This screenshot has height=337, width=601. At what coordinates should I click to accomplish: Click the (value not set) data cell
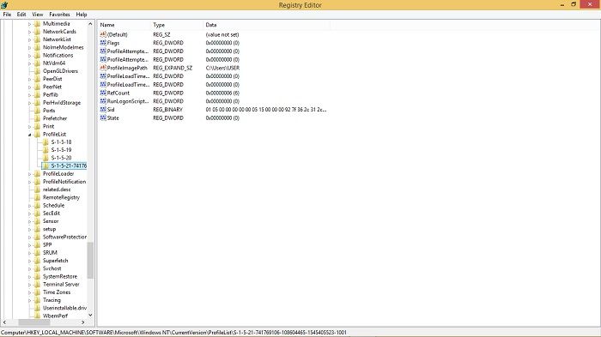(x=222, y=34)
